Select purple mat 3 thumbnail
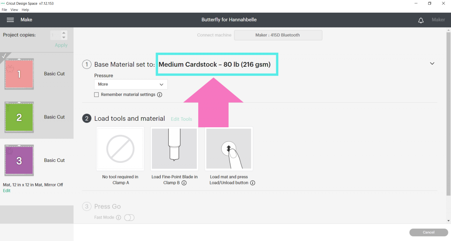 click(19, 161)
